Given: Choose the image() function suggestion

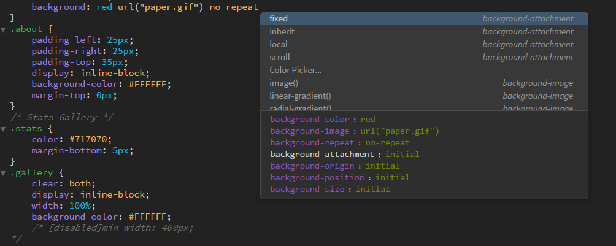Looking at the screenshot, I should [x=284, y=83].
